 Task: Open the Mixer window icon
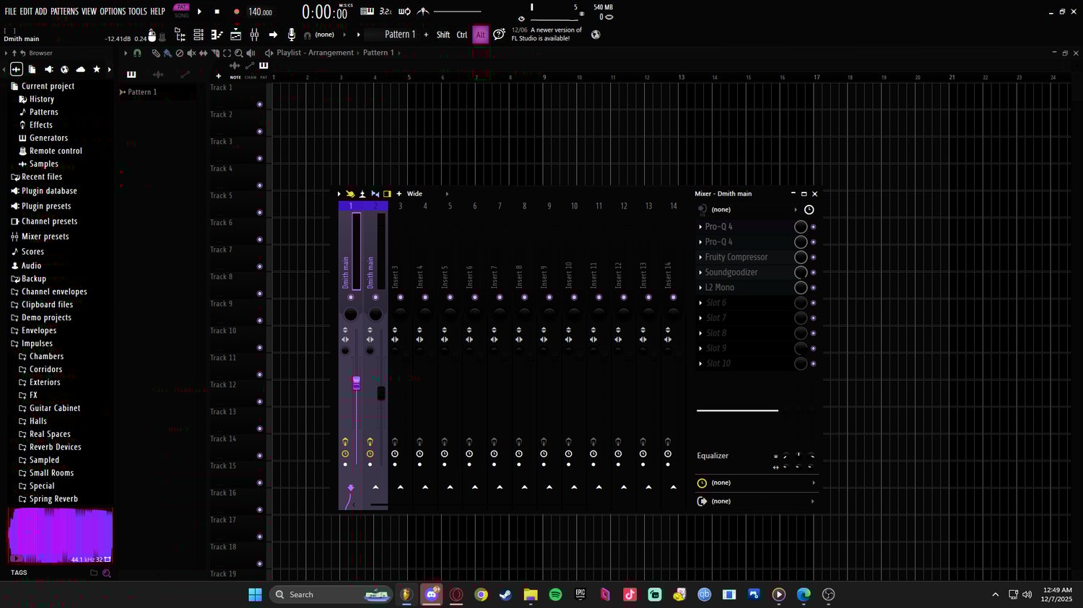(x=254, y=35)
